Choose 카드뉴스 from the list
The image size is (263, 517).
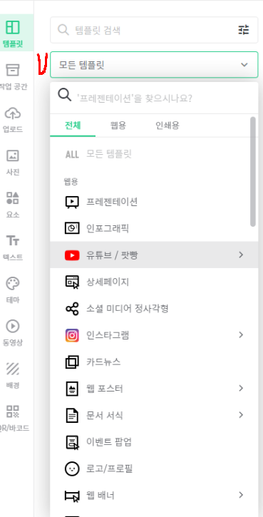(154, 362)
